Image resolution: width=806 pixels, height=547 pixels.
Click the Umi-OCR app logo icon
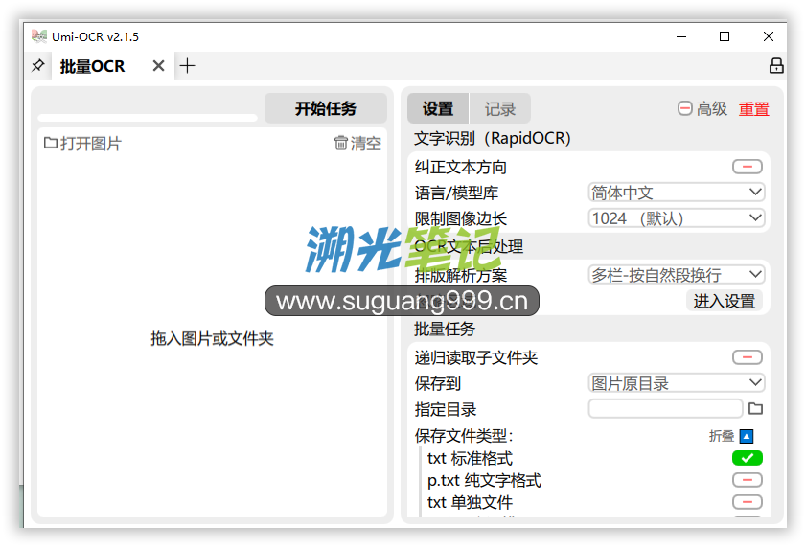point(39,36)
